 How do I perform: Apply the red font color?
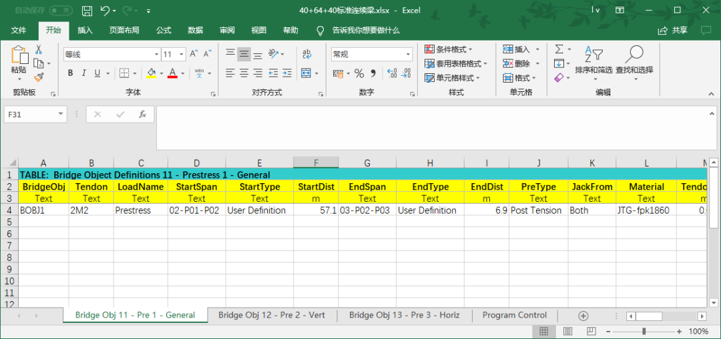173,73
